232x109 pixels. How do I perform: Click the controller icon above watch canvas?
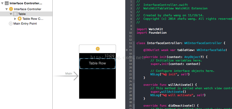pos(98,49)
